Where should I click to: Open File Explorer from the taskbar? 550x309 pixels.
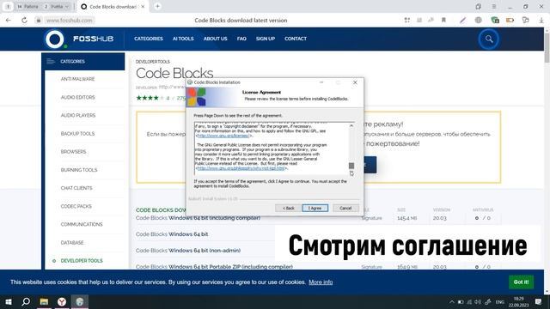pos(44,301)
